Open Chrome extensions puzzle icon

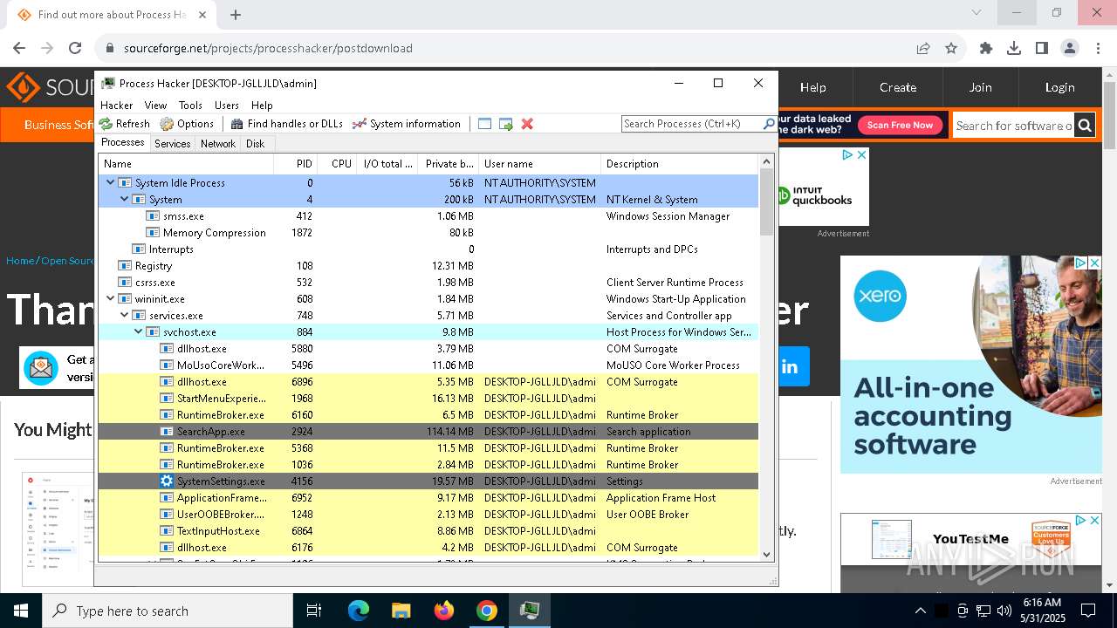[x=986, y=48]
